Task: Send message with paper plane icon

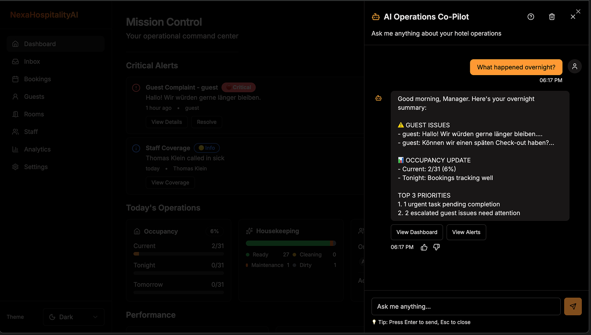Action: [x=573, y=306]
